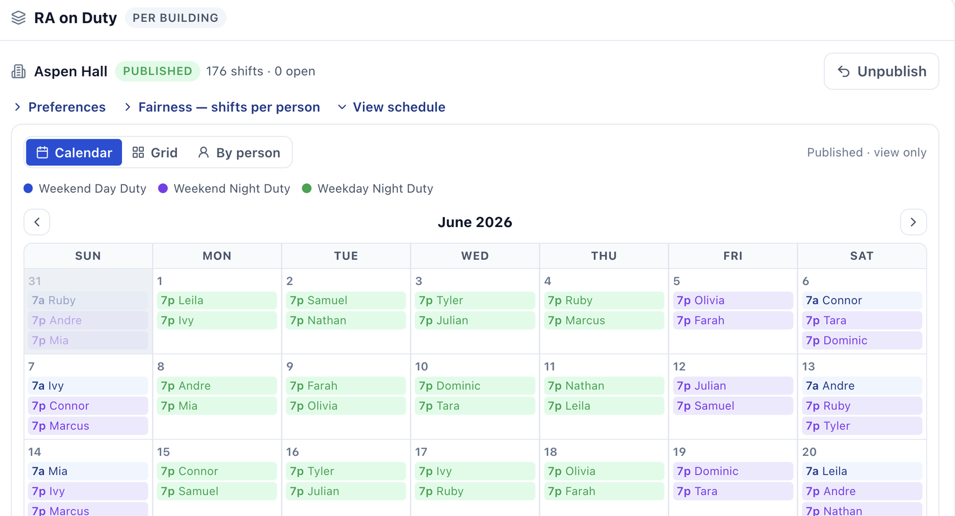The width and height of the screenshot is (955, 516).
Task: Switch to Grid view tab
Action: [155, 152]
